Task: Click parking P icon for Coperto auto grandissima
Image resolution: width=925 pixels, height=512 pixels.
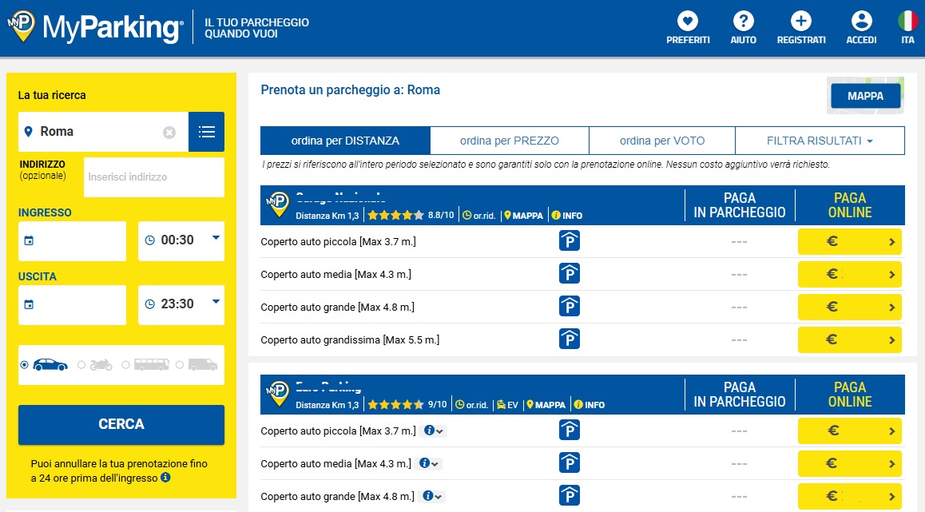Action: coord(570,339)
